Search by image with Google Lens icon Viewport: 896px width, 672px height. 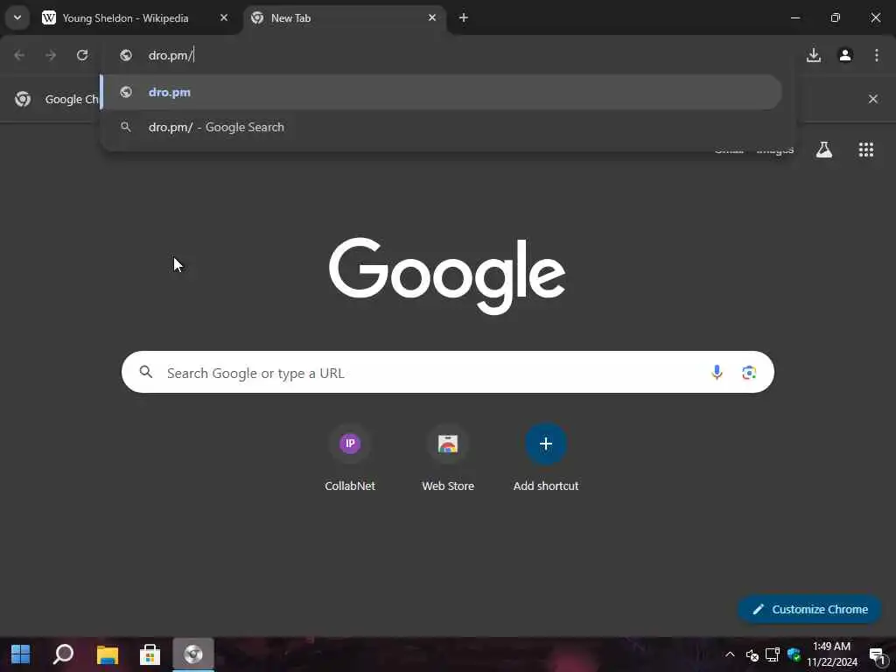749,373
